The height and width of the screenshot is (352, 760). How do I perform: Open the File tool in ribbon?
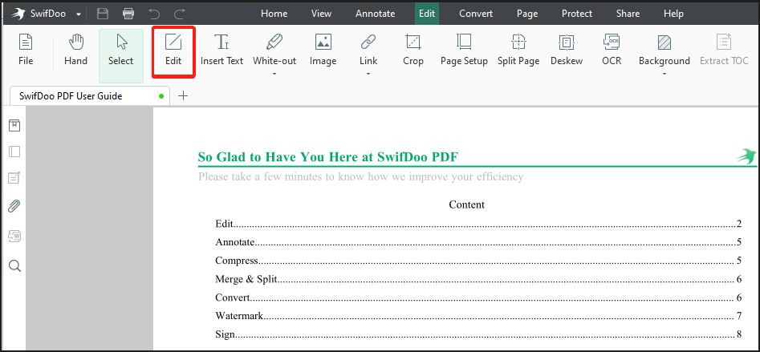pyautogui.click(x=26, y=50)
